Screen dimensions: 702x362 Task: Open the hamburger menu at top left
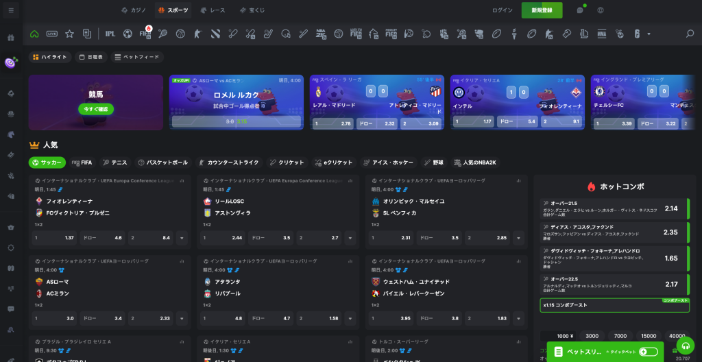coord(11,10)
